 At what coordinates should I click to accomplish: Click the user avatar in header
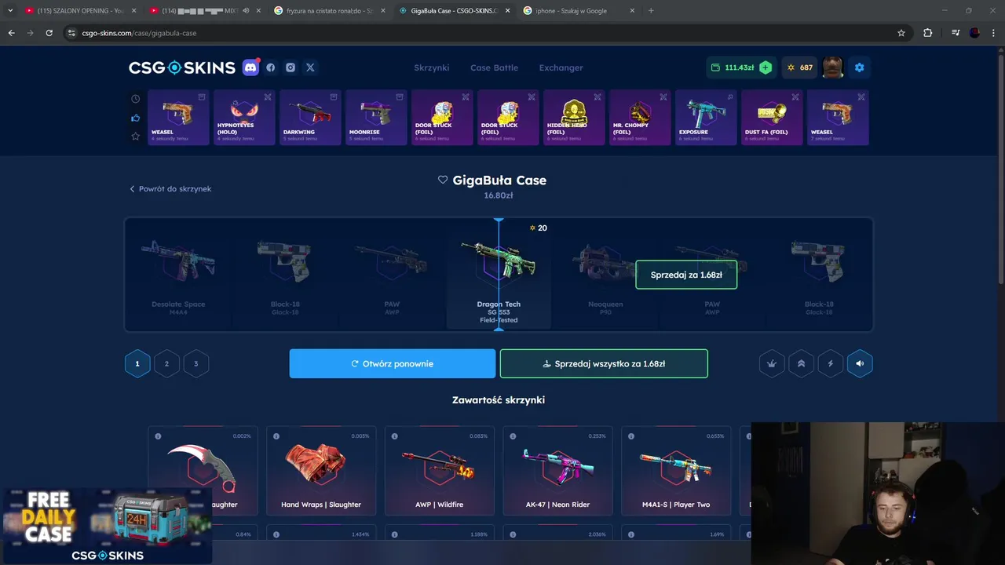click(x=832, y=67)
